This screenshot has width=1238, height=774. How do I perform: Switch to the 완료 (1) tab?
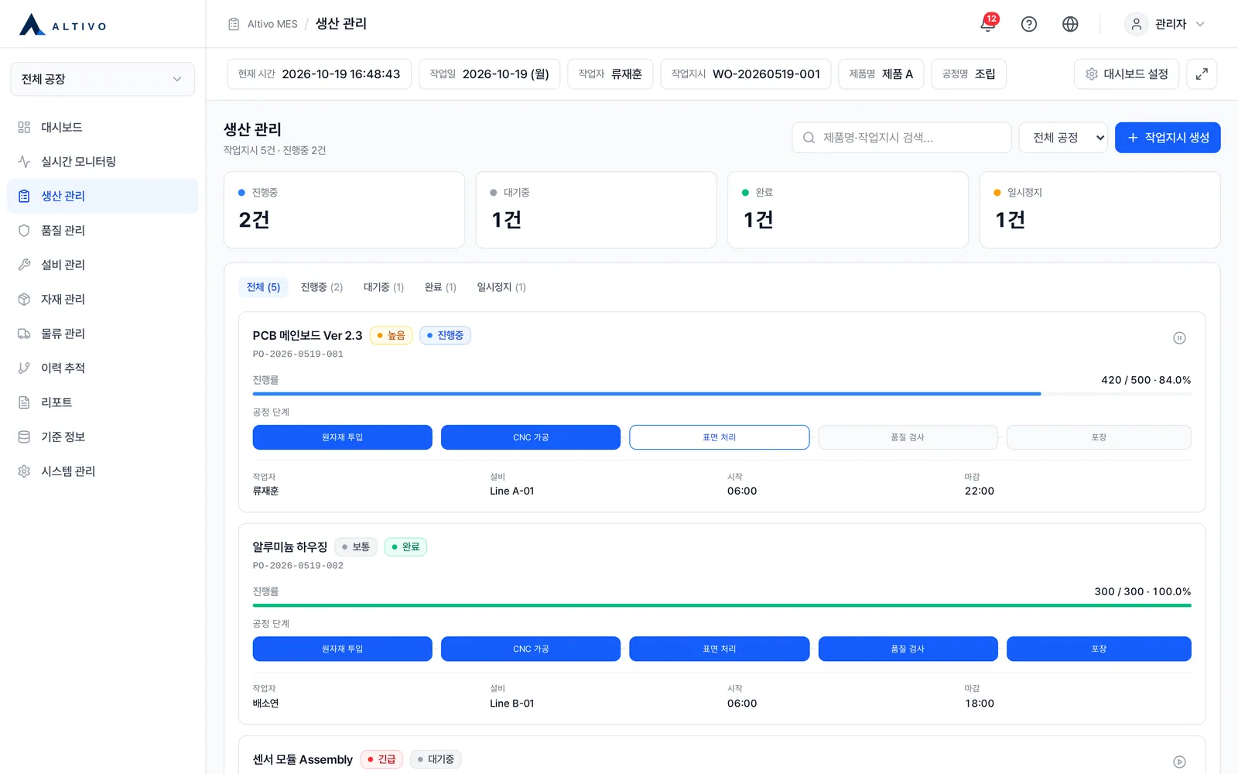(440, 287)
